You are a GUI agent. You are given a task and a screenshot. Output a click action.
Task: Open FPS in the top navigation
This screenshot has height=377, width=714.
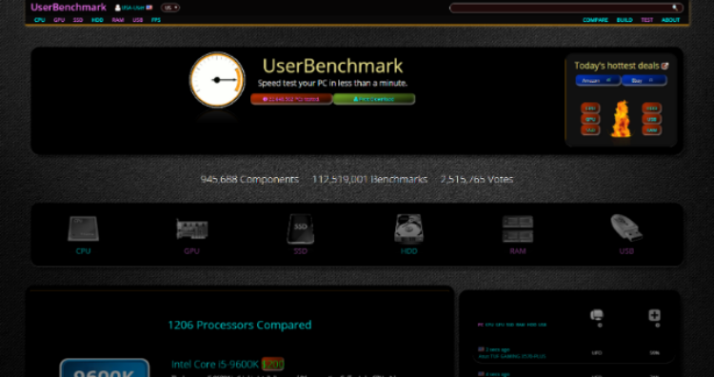pos(156,20)
